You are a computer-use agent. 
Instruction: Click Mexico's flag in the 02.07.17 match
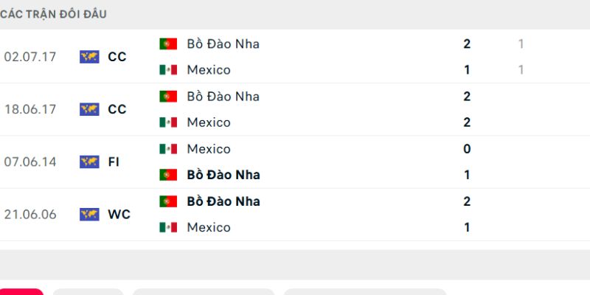(x=168, y=70)
